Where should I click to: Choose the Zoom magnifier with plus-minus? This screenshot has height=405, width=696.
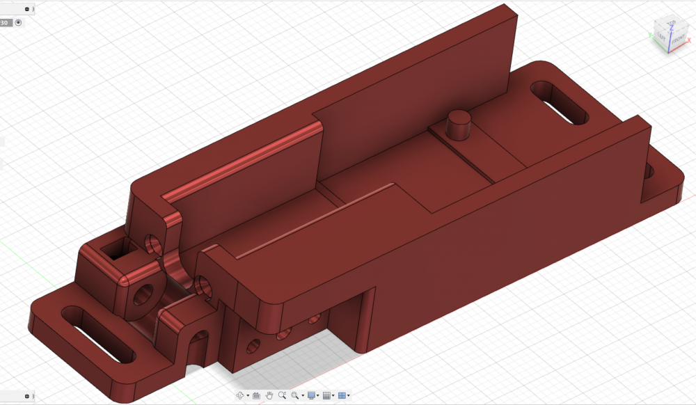pos(282,395)
